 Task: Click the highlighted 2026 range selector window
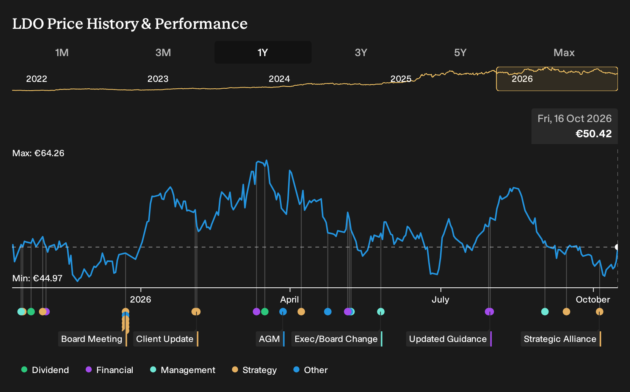(x=557, y=79)
